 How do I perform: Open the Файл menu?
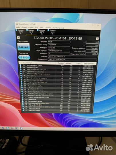pyautogui.click(x=18, y=27)
